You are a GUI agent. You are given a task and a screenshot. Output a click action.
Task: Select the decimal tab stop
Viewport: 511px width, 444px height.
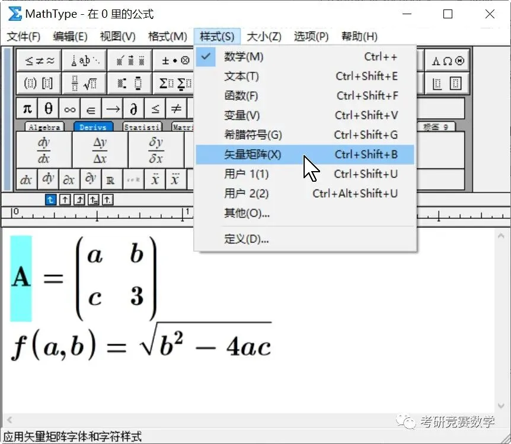[x=107, y=200]
